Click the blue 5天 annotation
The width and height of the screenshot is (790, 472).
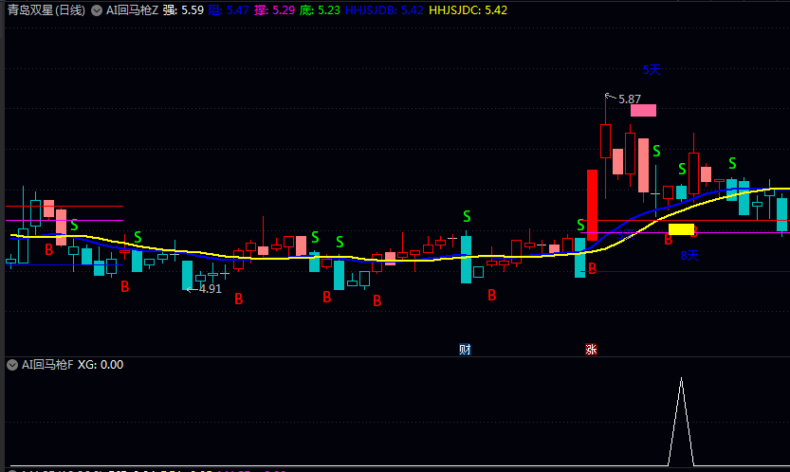[652, 69]
